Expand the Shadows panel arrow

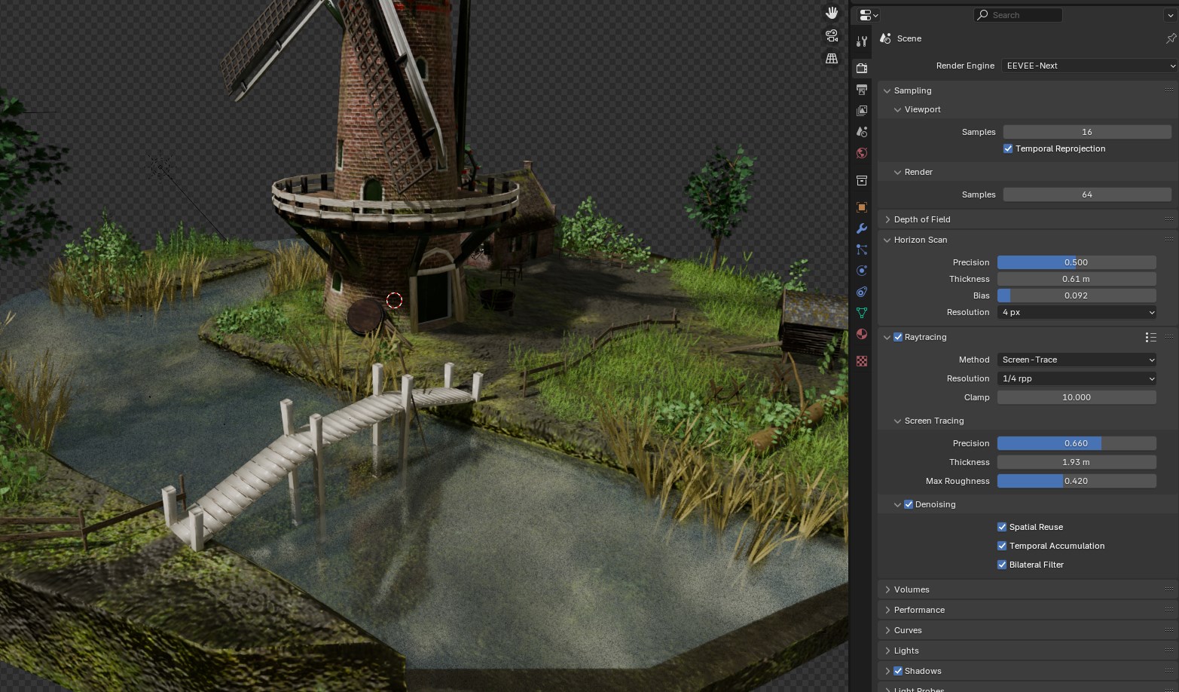pyautogui.click(x=887, y=671)
